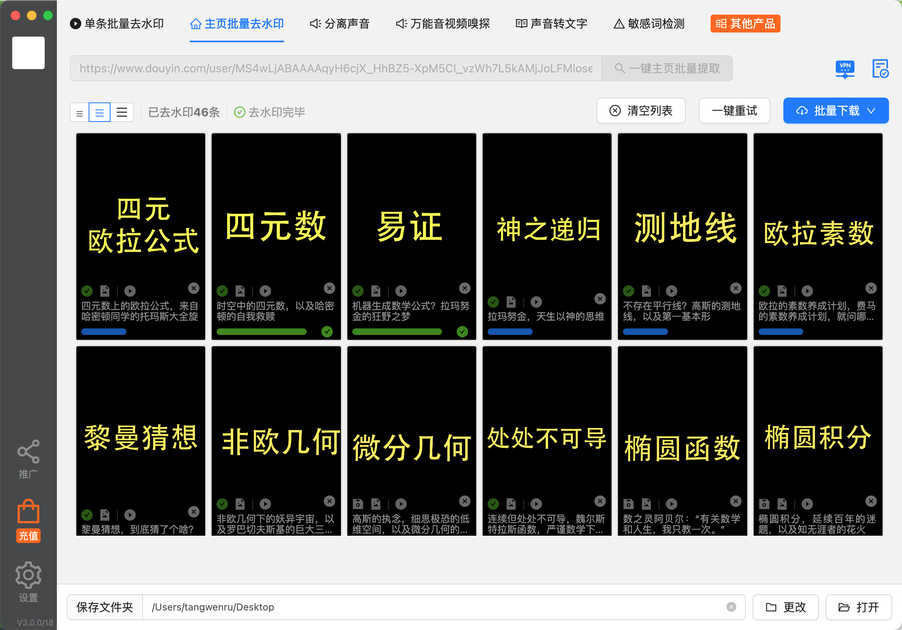Open the 其他产品 menu

745,24
